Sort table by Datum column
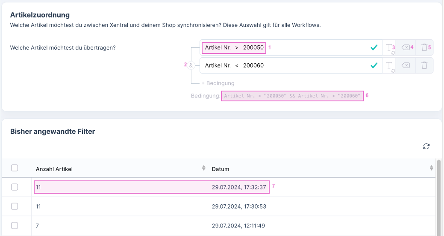444x236 pixels. [x=431, y=168]
